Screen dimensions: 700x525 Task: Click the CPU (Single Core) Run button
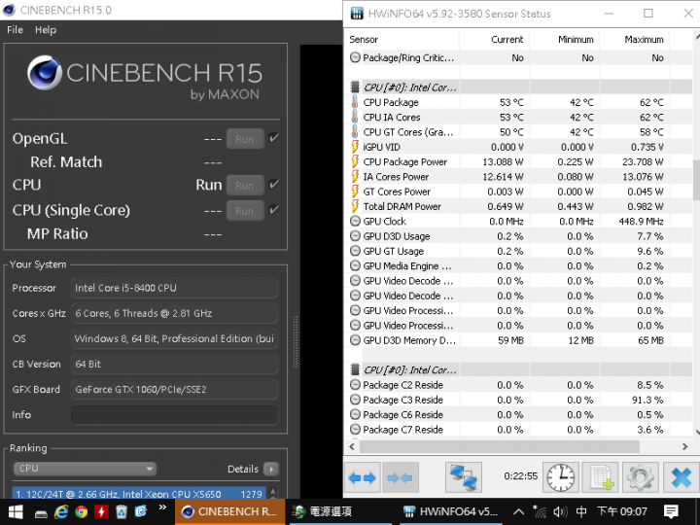pyautogui.click(x=245, y=211)
